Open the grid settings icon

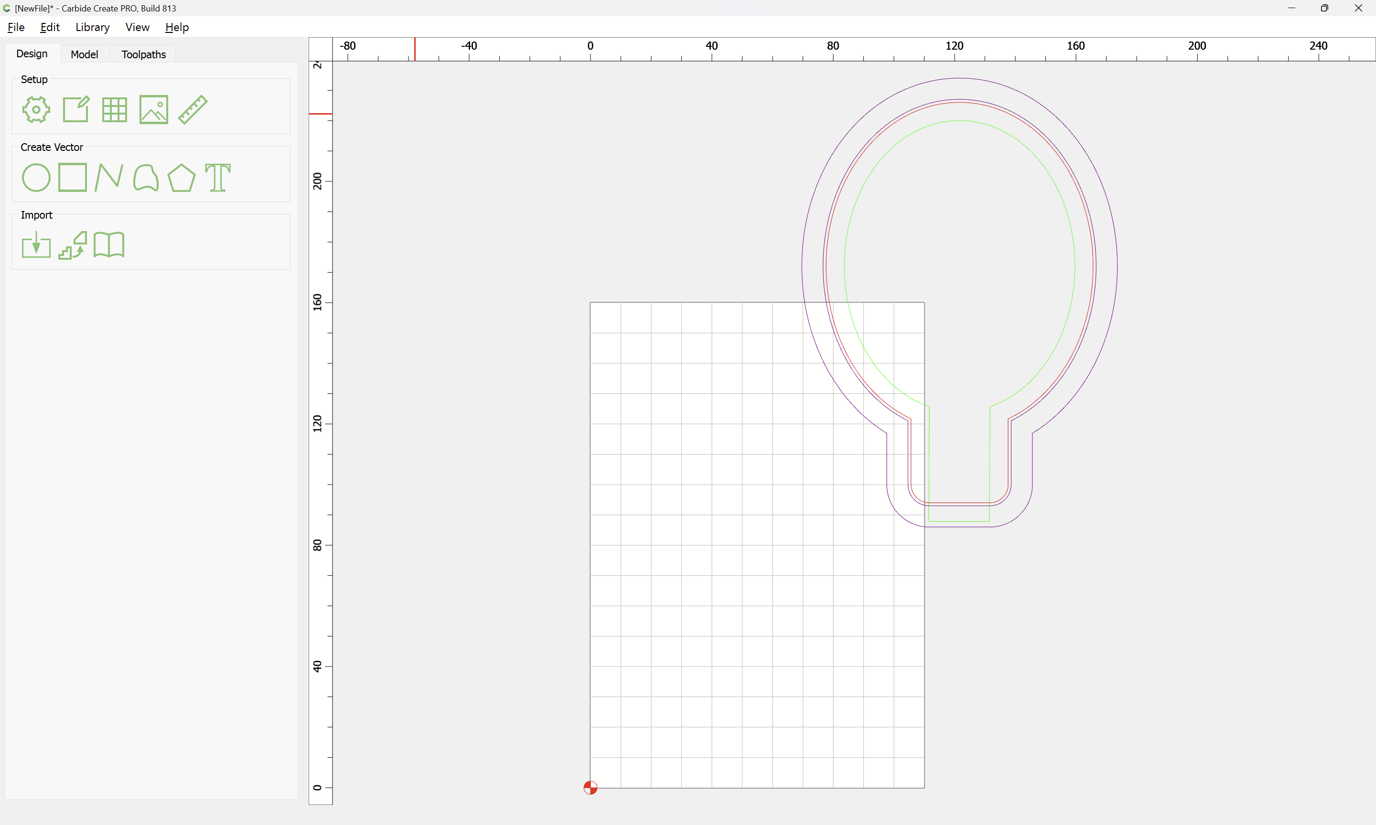pos(115,109)
